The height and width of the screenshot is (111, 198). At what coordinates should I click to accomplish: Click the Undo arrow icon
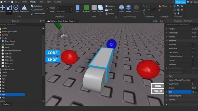click(5, 2)
